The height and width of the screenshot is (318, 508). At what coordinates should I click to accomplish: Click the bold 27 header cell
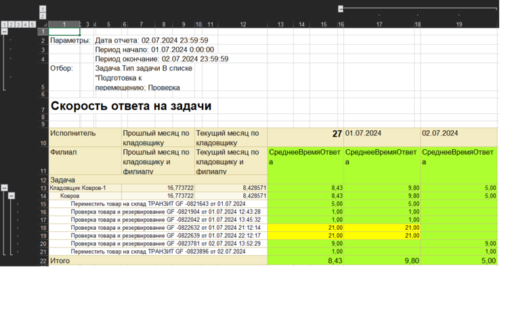click(305, 138)
